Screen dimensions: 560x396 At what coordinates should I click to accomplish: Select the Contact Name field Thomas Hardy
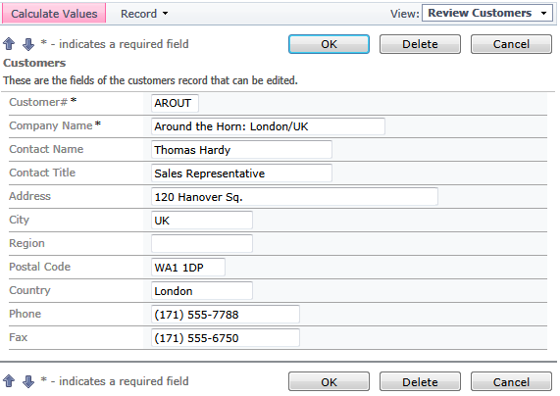coord(241,150)
